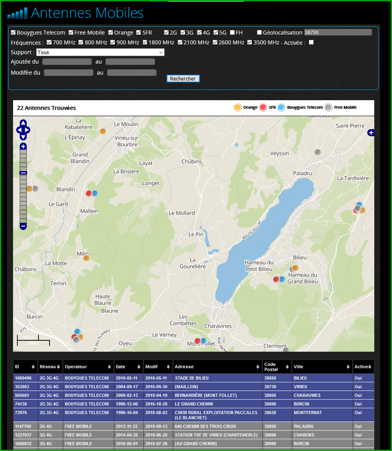The width and height of the screenshot is (392, 451).
Task: Click the signal bars site logo
Action: 17,14
